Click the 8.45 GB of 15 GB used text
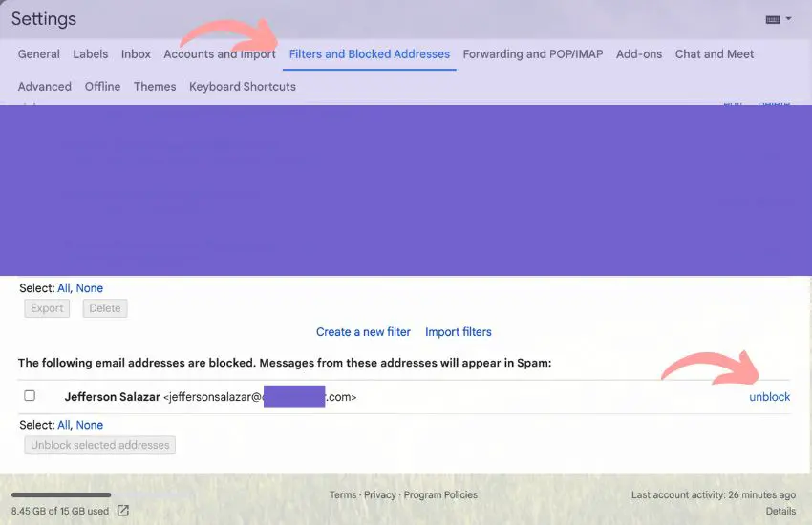 tap(60, 511)
